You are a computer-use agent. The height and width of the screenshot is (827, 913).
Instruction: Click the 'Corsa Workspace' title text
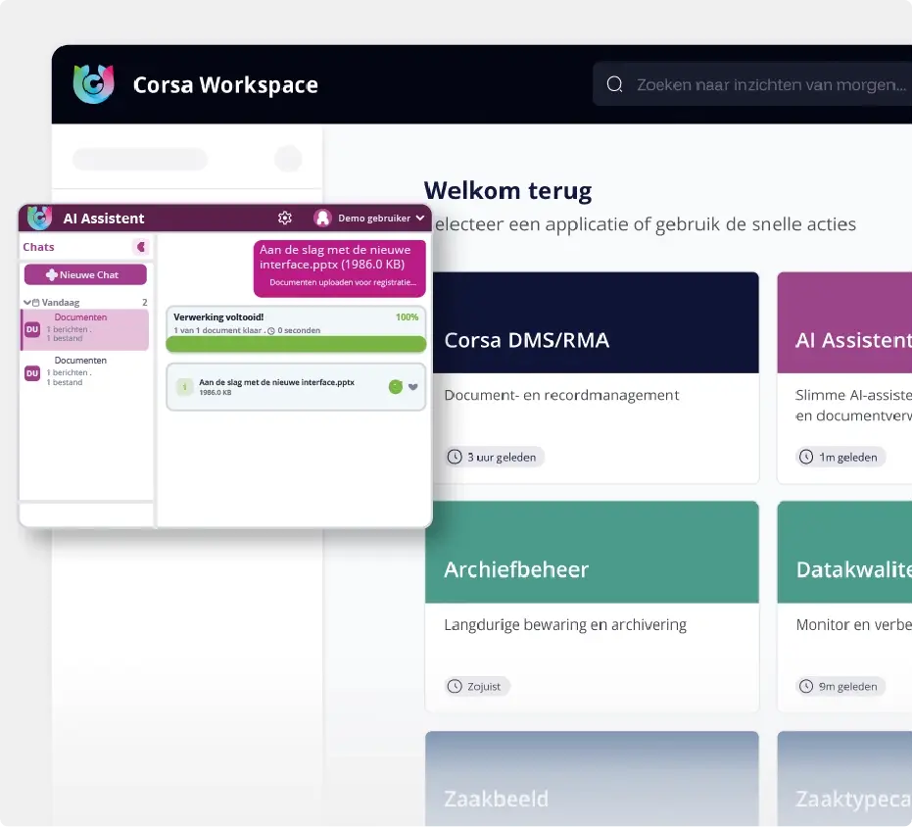coord(225,85)
